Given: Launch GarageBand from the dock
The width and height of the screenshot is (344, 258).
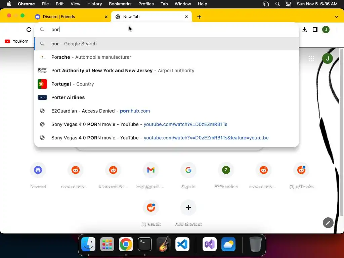Looking at the screenshot, I should (164, 244).
